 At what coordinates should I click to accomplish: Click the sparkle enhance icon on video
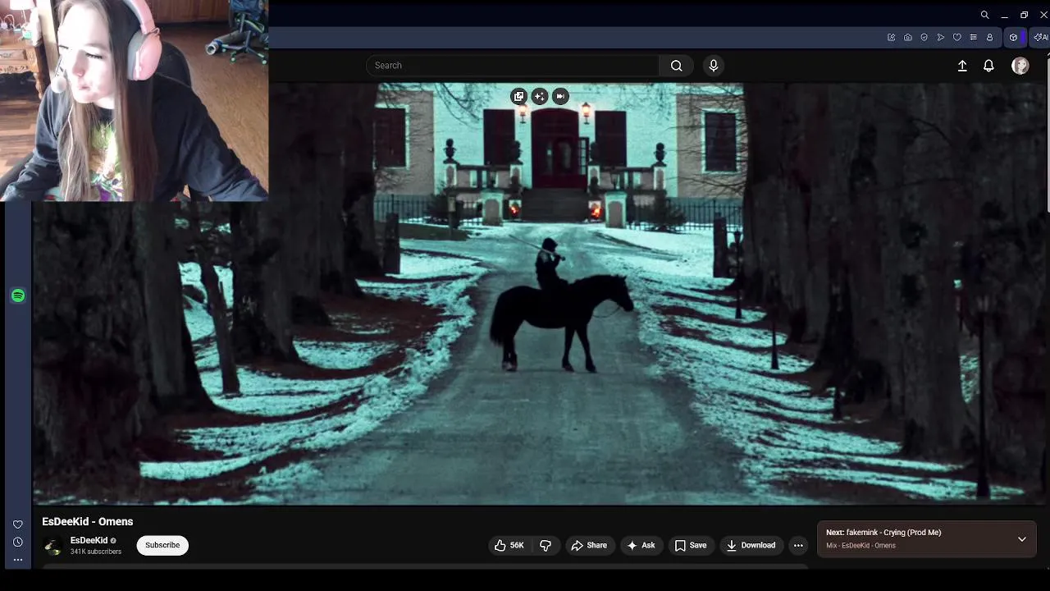coord(539,97)
